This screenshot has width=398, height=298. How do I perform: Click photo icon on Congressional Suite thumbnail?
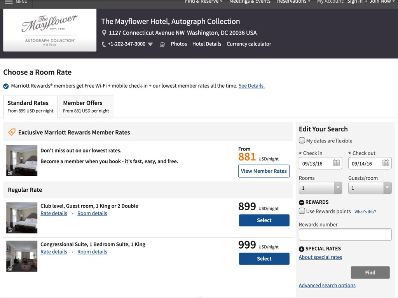tap(10, 269)
